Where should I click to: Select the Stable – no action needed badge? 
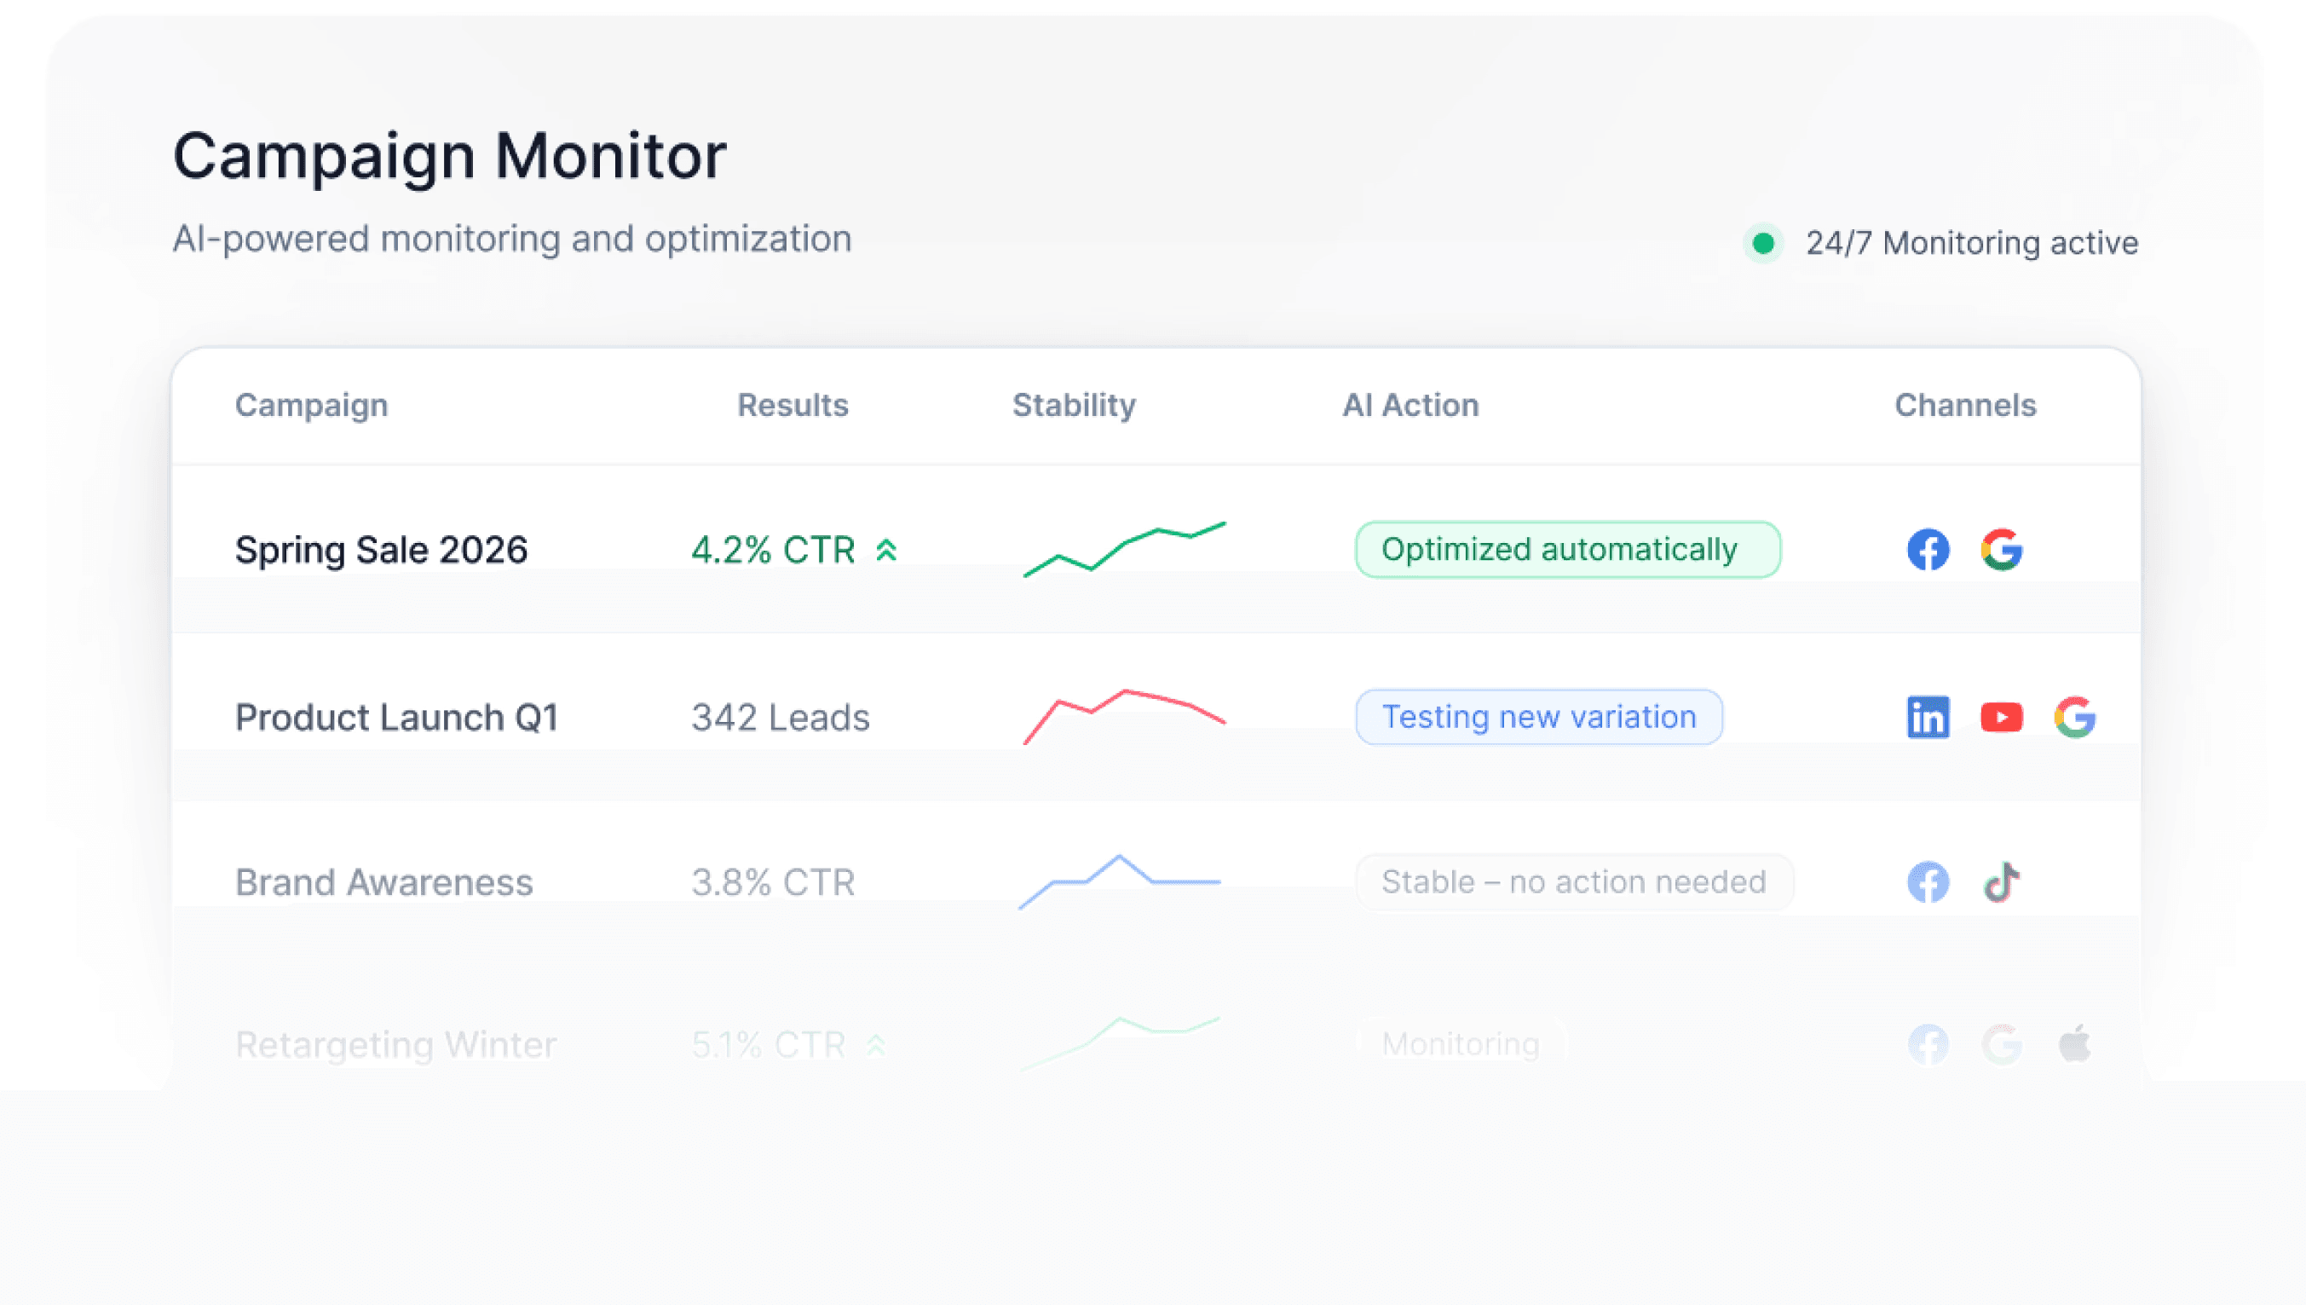[x=1573, y=882]
